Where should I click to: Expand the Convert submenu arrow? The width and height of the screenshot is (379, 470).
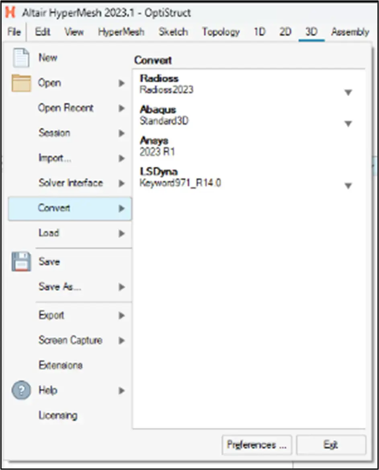(121, 208)
